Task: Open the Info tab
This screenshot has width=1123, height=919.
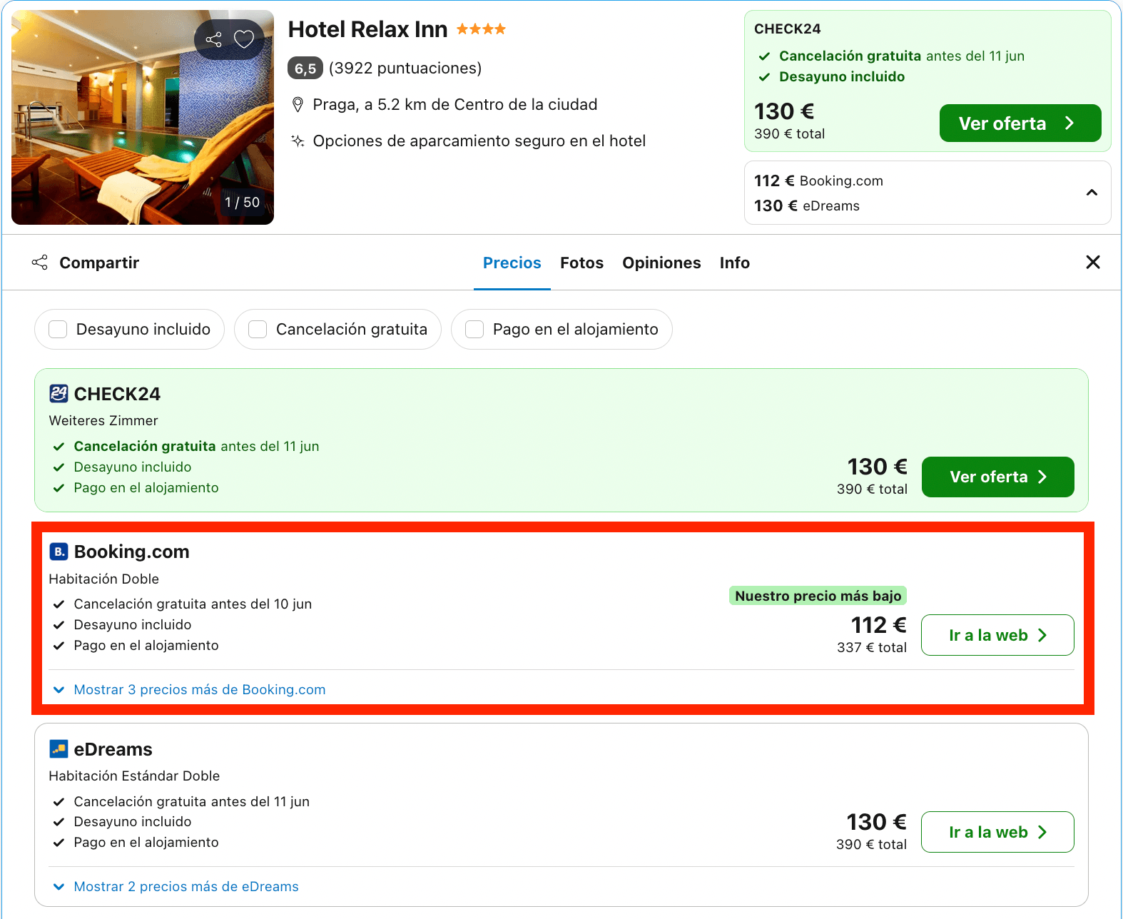Action: click(735, 263)
